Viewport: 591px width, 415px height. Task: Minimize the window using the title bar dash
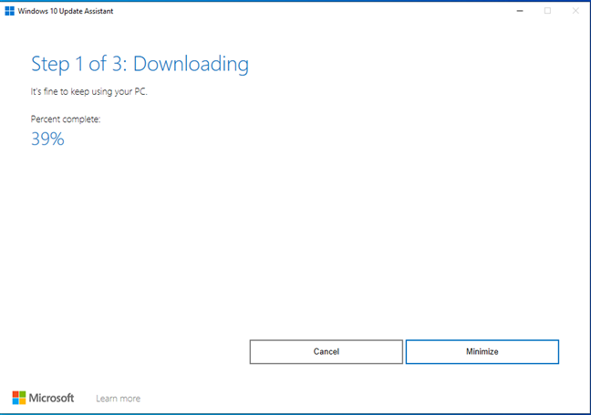point(520,11)
